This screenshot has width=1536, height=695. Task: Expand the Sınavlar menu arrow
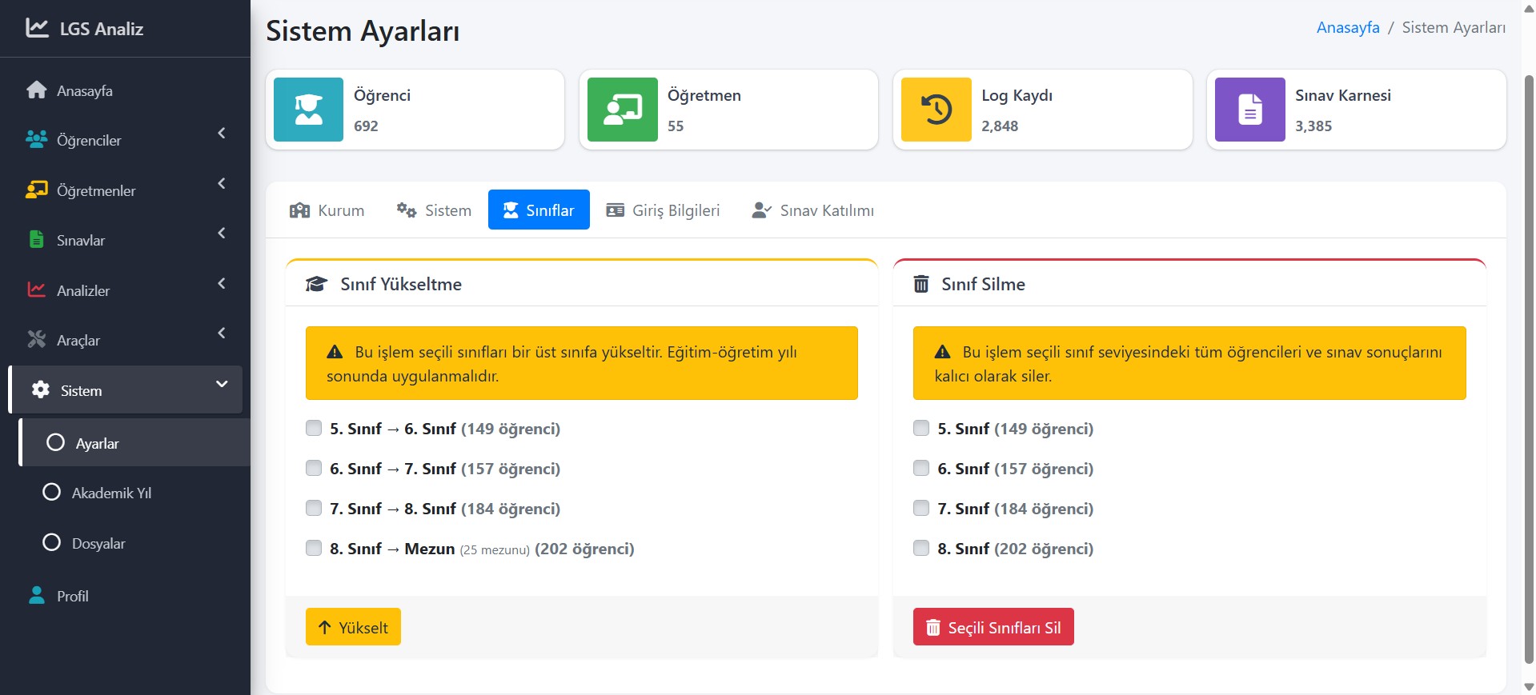pos(222,234)
